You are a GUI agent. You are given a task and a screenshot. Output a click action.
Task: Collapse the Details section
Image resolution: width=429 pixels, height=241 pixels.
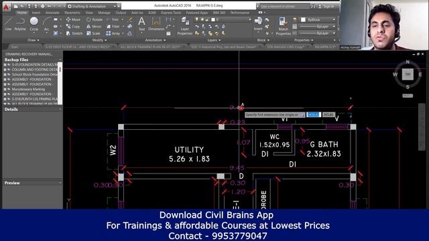tap(60, 109)
